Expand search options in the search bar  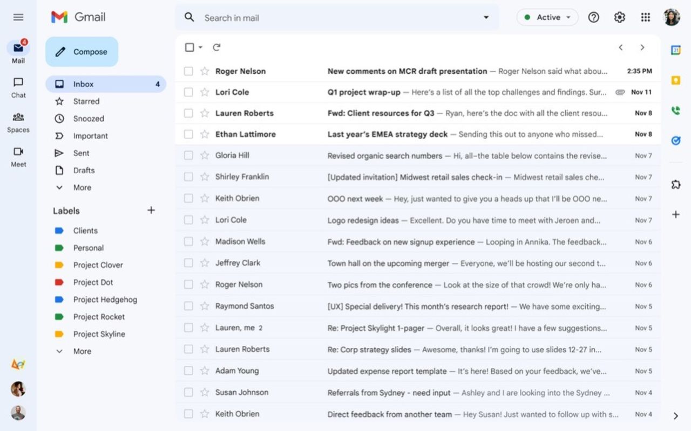click(x=485, y=17)
